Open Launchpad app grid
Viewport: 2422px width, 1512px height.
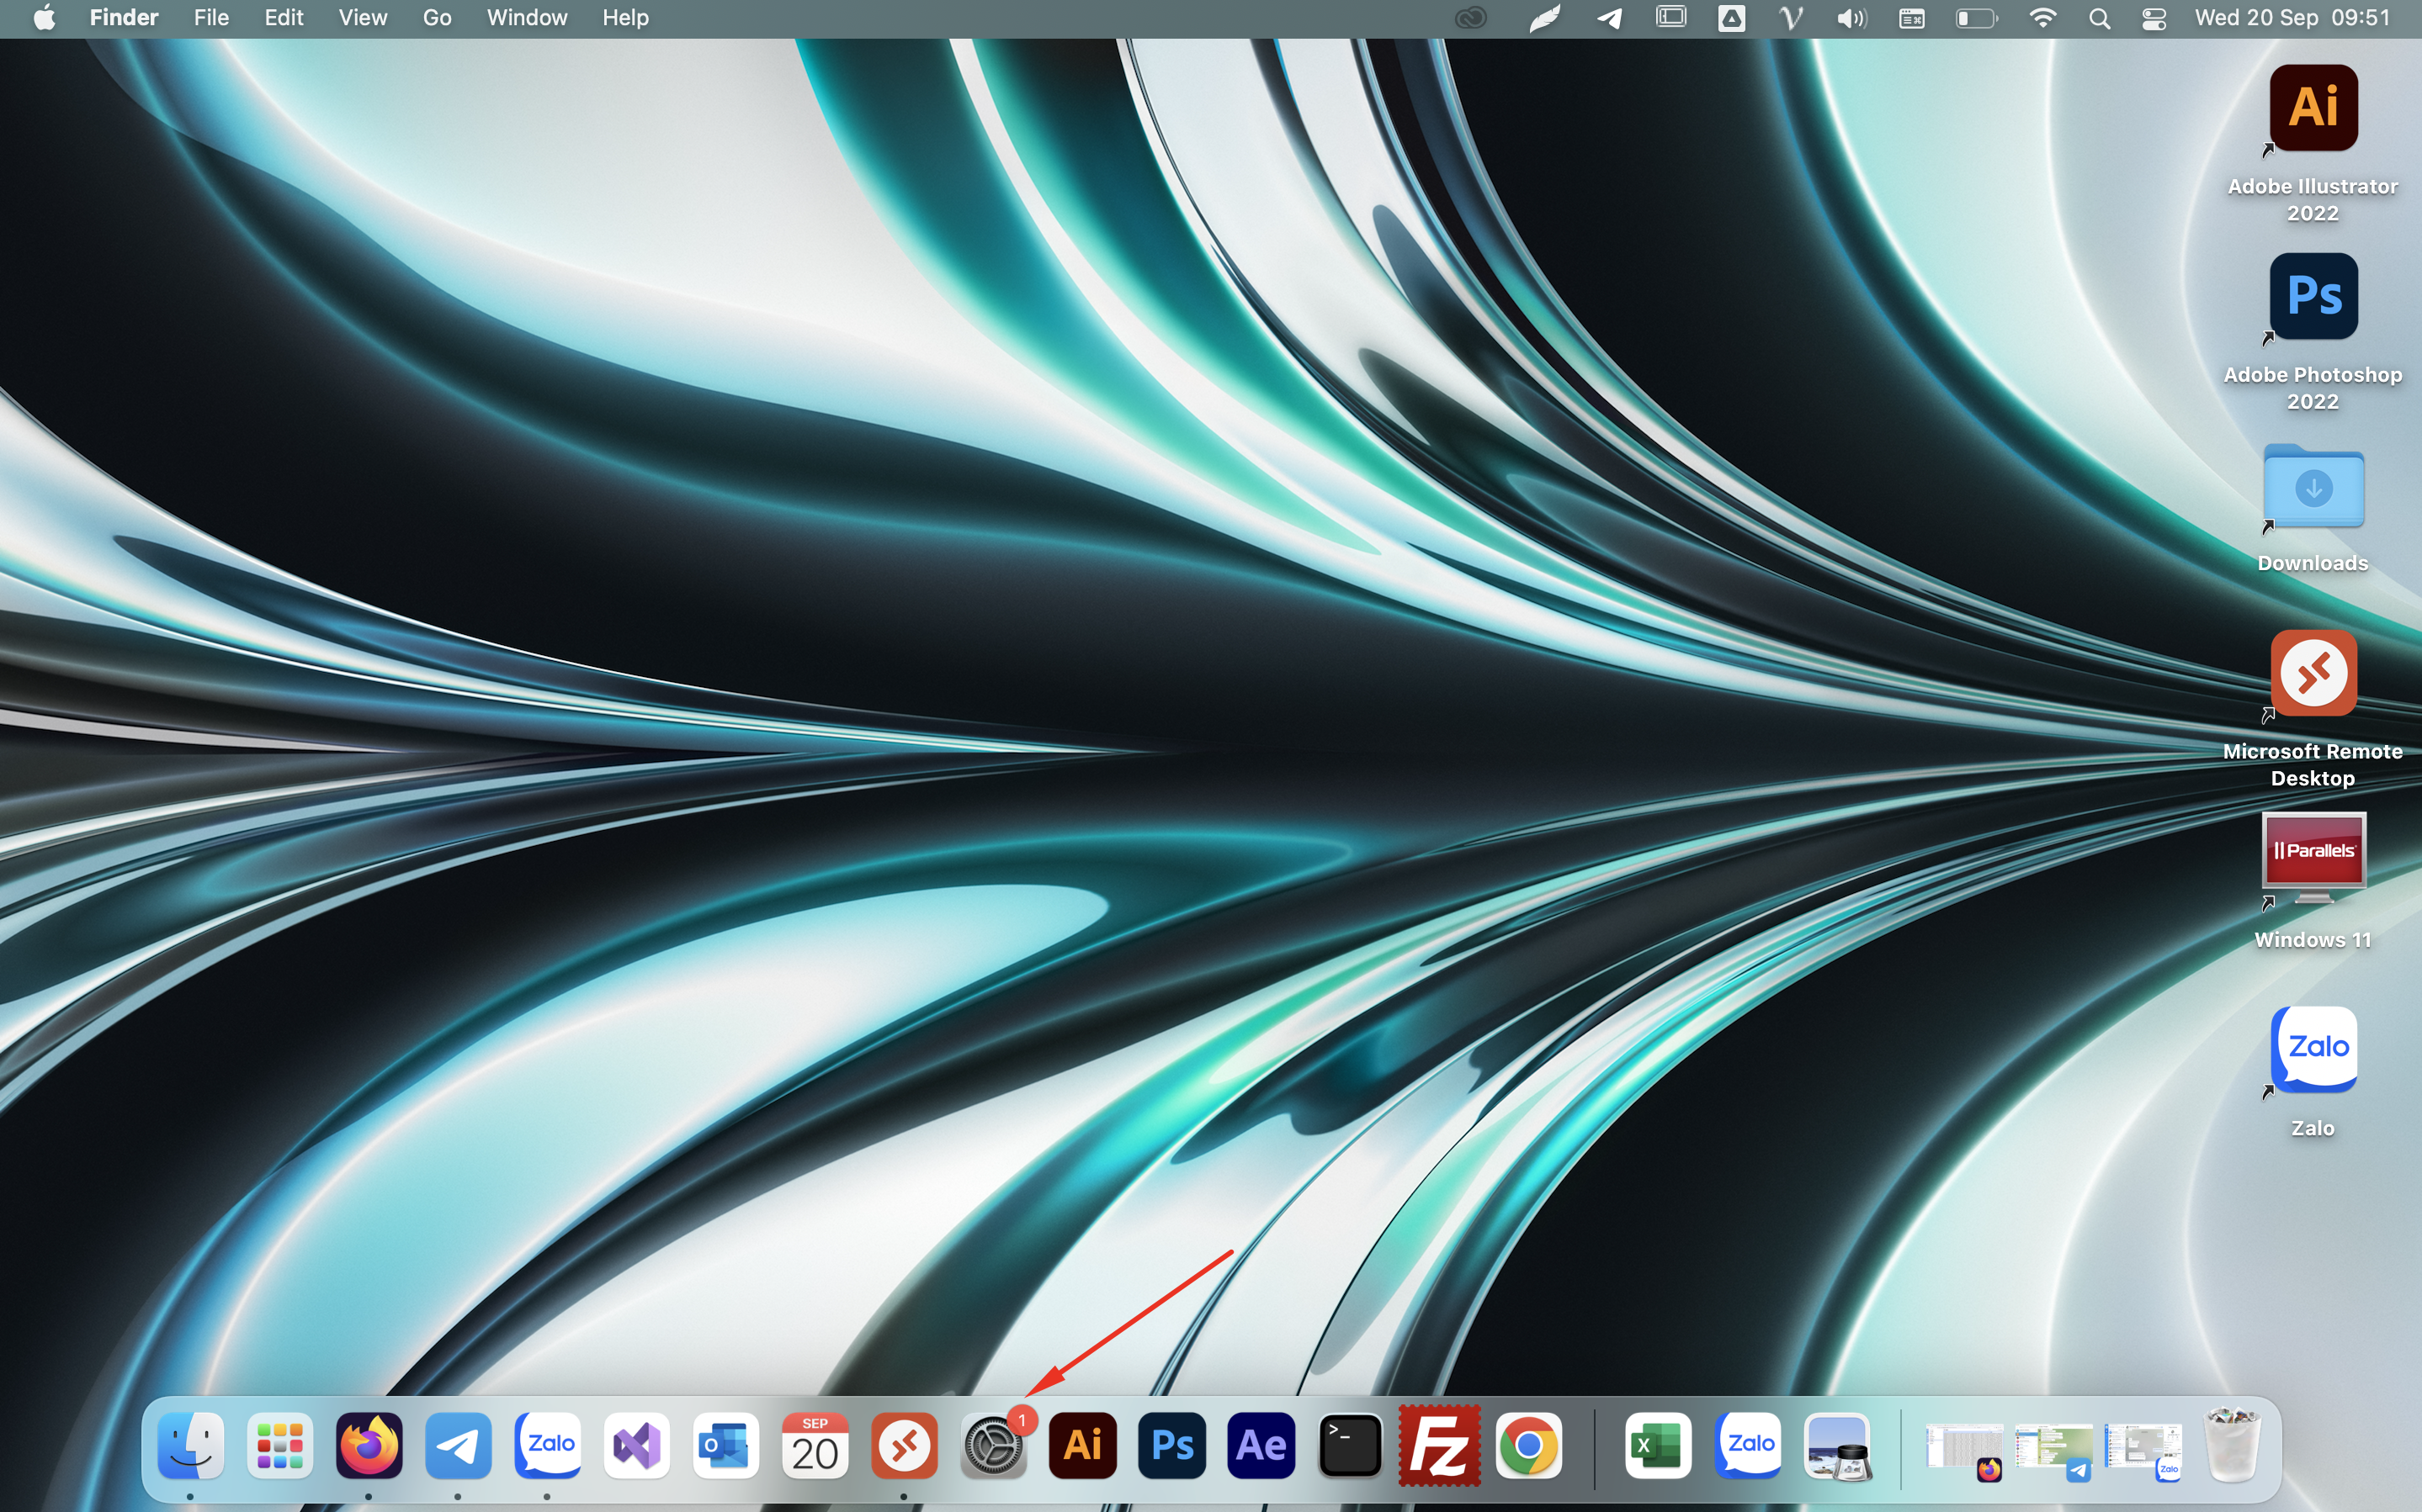click(280, 1446)
